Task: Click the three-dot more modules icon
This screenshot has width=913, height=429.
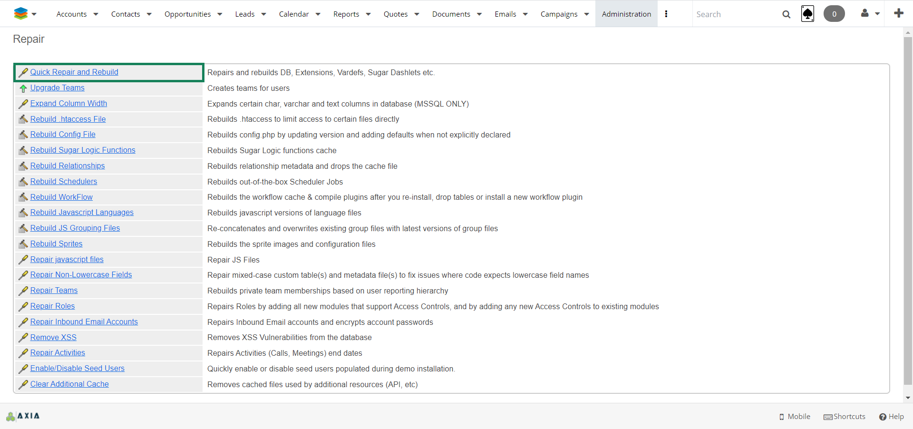Action: [666, 14]
